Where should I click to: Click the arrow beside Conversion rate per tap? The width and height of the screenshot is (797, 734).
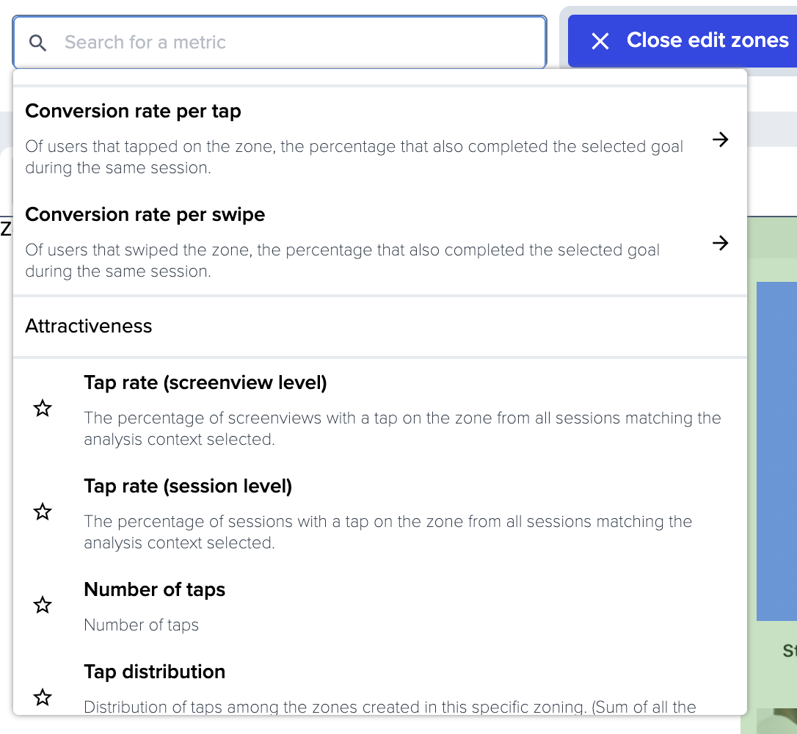720,139
